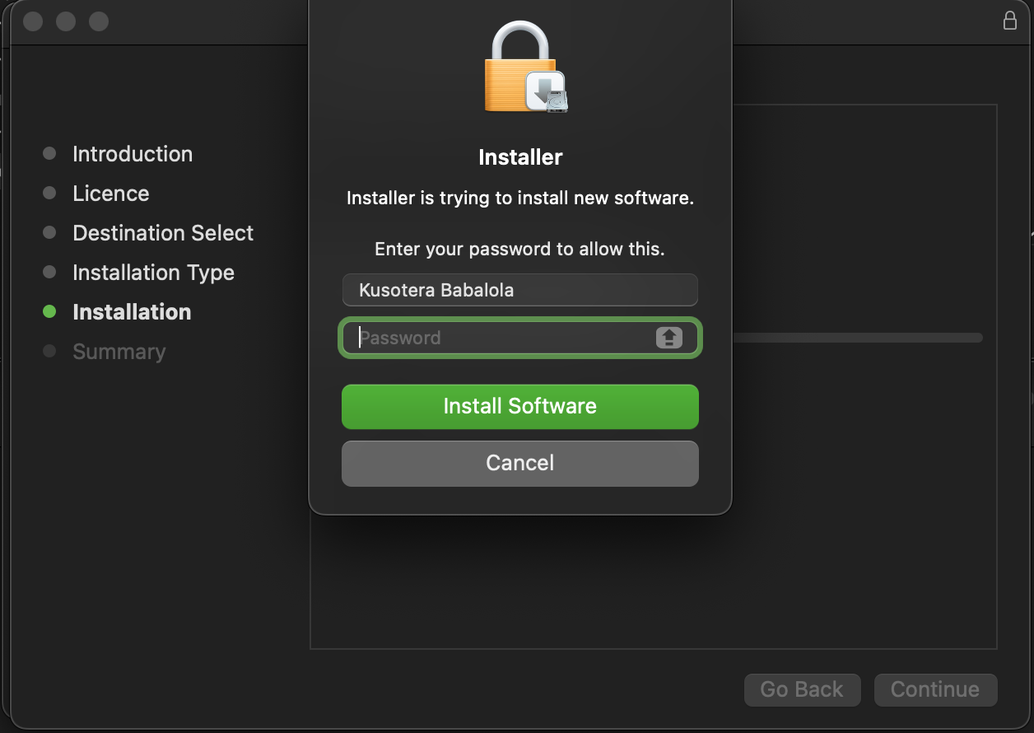Image resolution: width=1034 pixels, height=733 pixels.
Task: Go to the Destination Select step
Action: [x=163, y=233]
